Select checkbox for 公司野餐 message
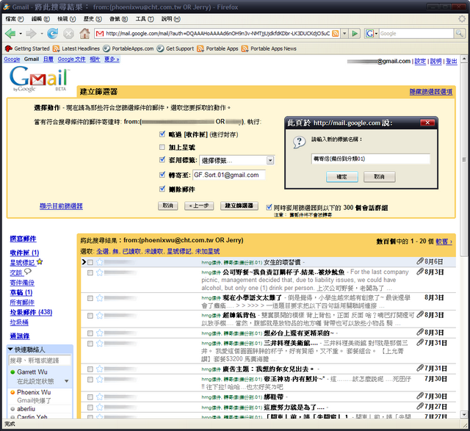 pyautogui.click(x=90, y=272)
